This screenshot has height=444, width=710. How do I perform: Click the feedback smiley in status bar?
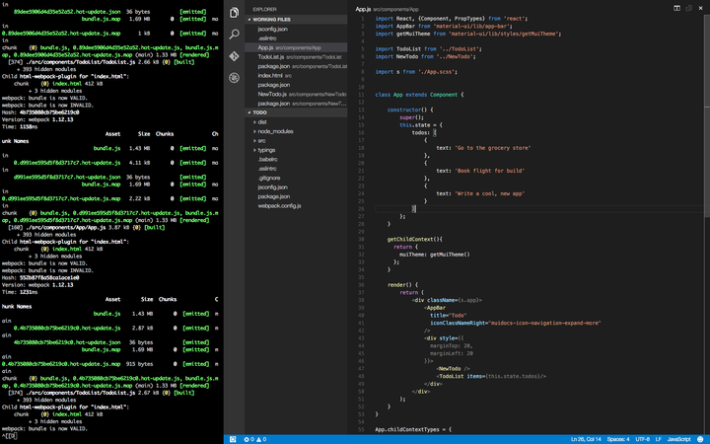[701, 439]
